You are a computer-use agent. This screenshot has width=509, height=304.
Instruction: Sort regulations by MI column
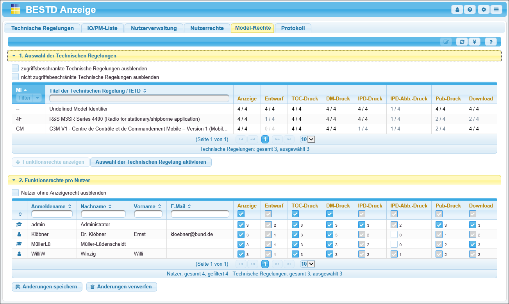(25, 90)
